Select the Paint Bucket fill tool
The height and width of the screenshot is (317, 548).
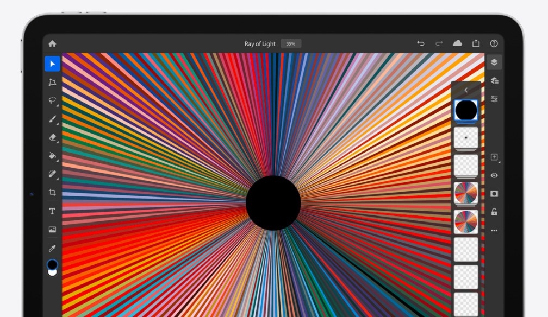point(52,156)
